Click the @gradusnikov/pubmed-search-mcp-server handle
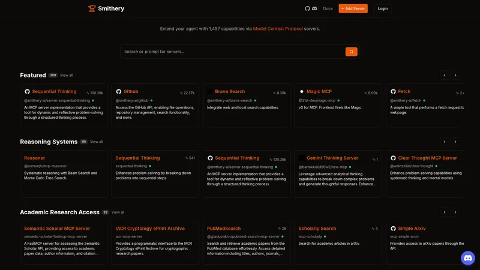 [x=243, y=236]
